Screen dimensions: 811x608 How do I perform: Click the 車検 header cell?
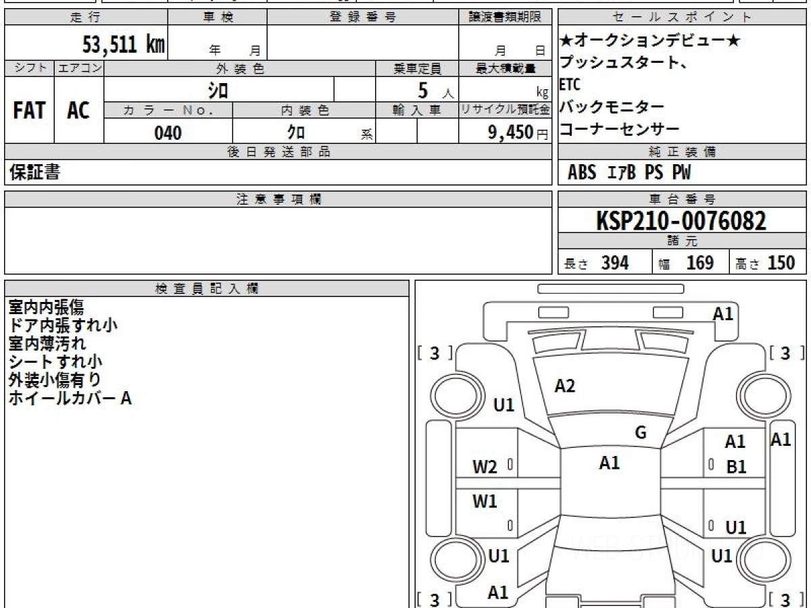(x=218, y=17)
